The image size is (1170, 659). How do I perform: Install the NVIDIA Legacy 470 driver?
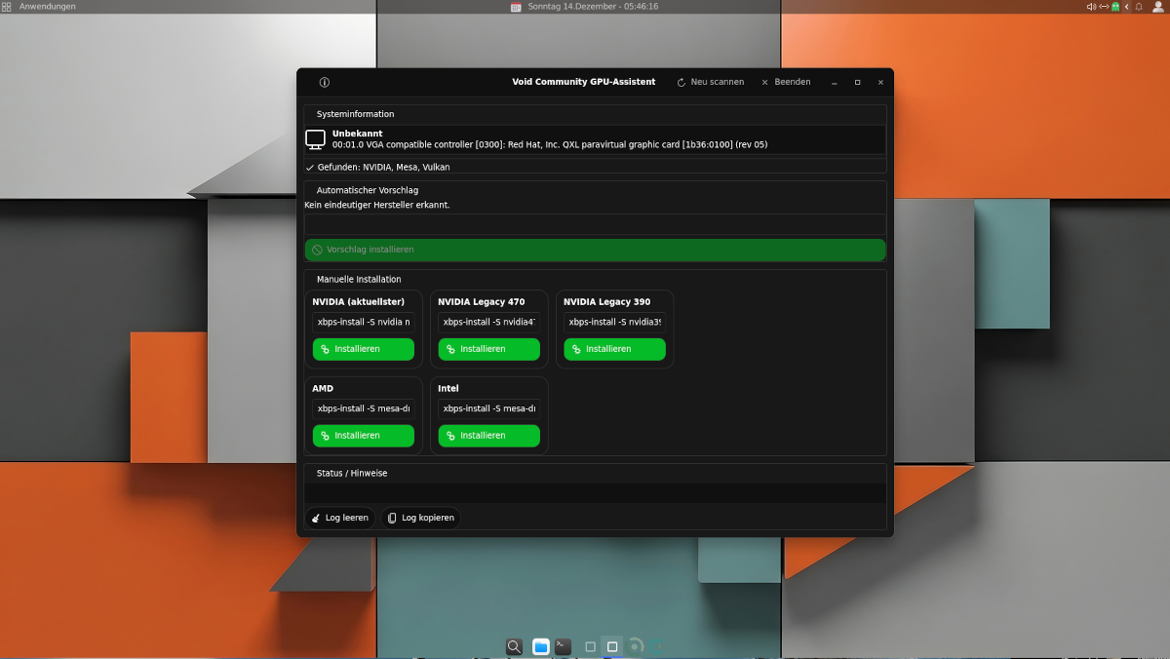point(488,349)
